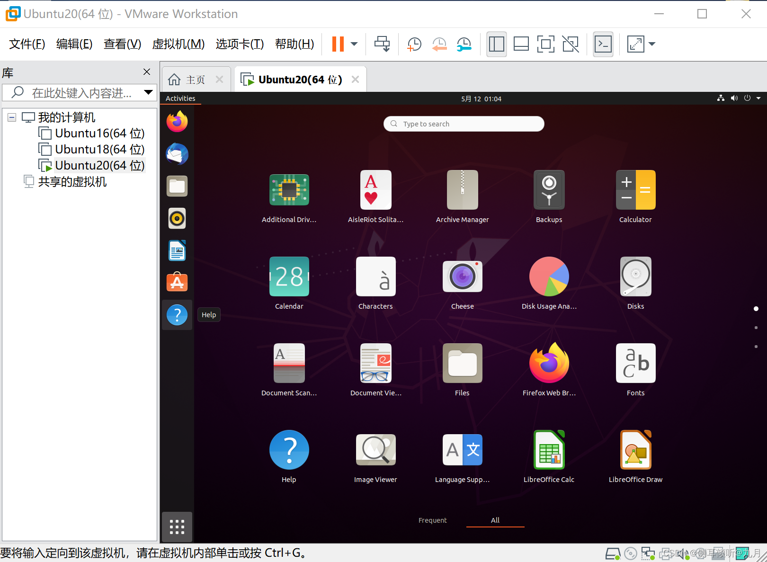
Task: Revert the VM to its snapshot
Action: point(439,44)
